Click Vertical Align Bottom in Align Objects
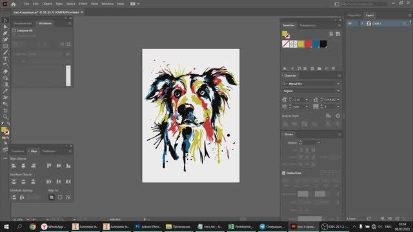This screenshot has width=413, height=232. point(68,166)
